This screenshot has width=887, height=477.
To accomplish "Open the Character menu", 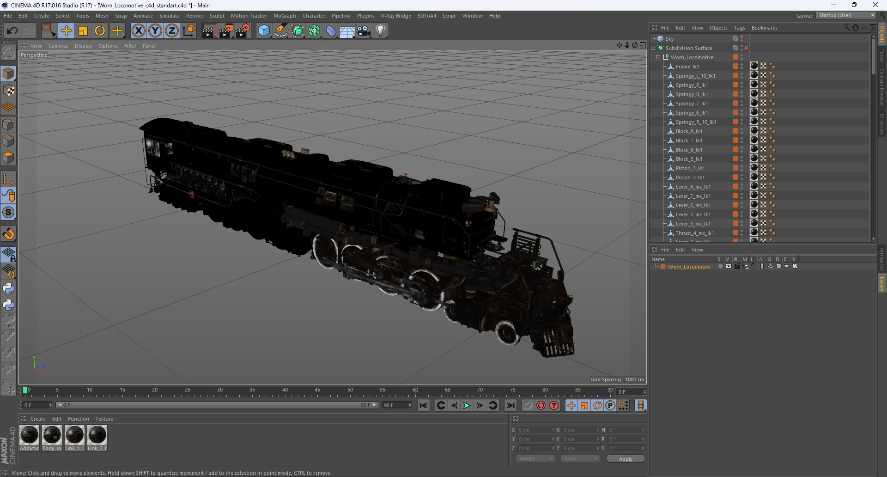I will click(x=314, y=16).
